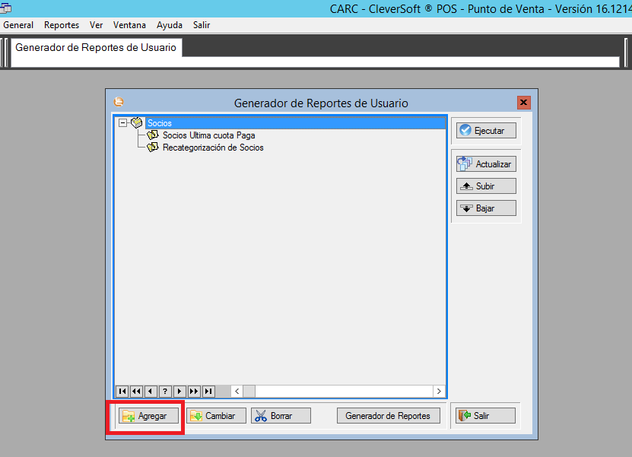Move the item up with Subir
The height and width of the screenshot is (457, 632).
coord(486,186)
